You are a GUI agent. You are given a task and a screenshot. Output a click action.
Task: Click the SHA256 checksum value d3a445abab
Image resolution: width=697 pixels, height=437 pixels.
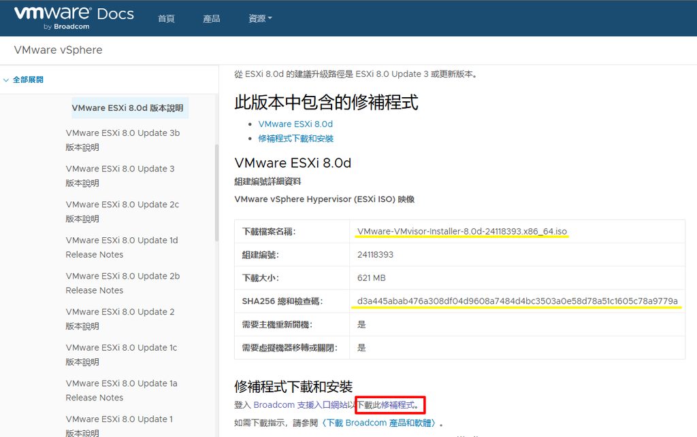[517, 301]
